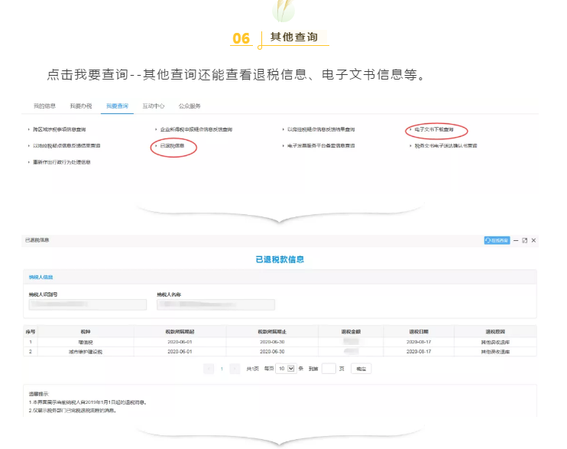
Task: Open 税务文书电子送达确认书查询 link
Action: [446, 145]
